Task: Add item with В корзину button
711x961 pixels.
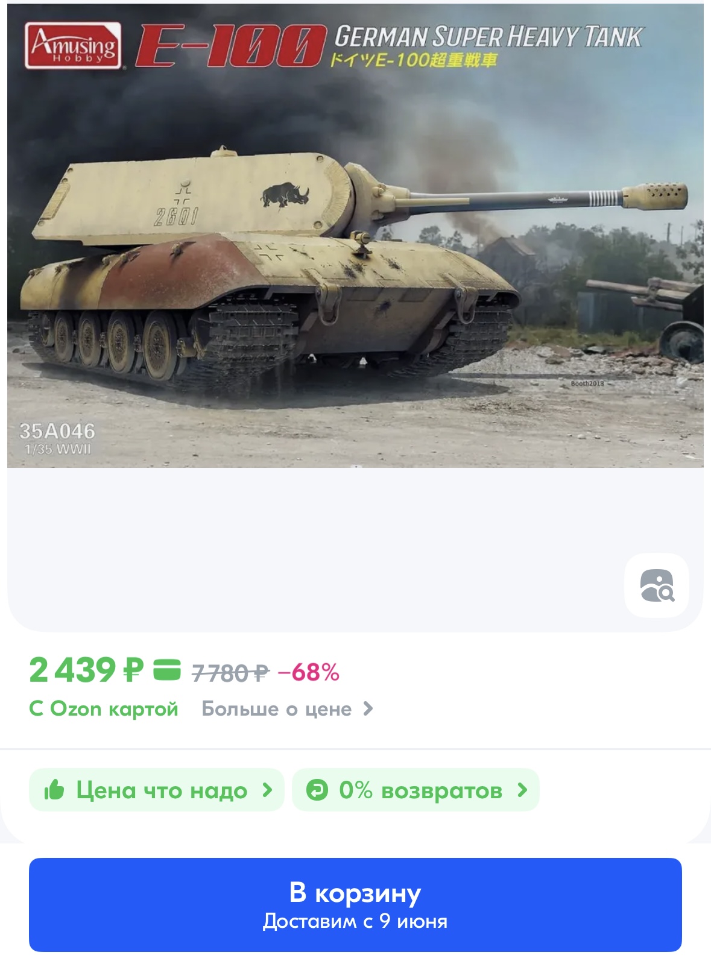Action: [x=355, y=904]
